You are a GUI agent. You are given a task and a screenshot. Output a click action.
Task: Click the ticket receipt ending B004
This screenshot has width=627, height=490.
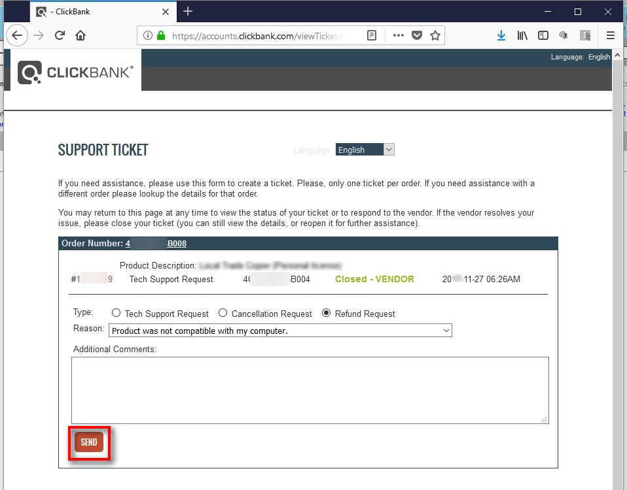(276, 279)
